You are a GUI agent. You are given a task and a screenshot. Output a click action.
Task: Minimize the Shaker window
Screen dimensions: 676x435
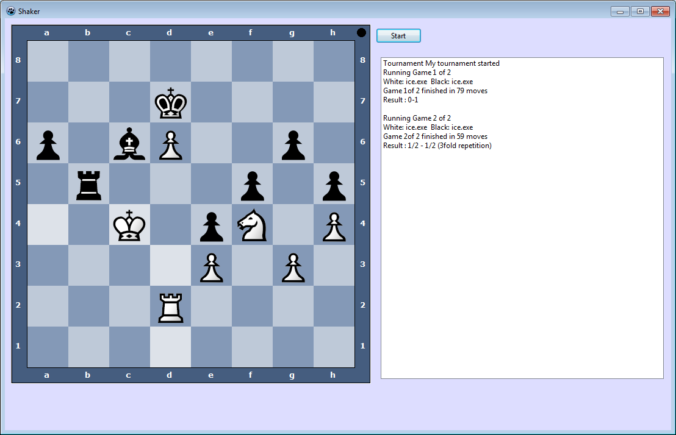619,11
